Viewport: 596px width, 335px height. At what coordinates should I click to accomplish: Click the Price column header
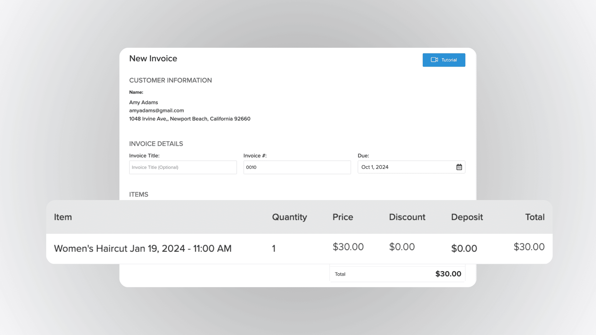(x=342, y=217)
